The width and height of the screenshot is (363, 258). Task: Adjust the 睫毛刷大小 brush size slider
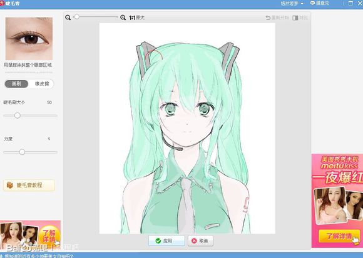[x=18, y=116]
